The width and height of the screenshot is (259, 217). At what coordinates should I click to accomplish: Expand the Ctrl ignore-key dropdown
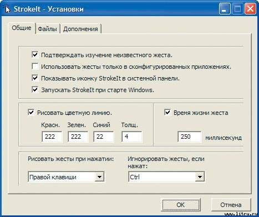[200, 176]
